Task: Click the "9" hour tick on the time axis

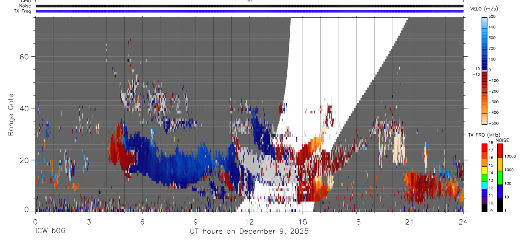Action: 196,221
